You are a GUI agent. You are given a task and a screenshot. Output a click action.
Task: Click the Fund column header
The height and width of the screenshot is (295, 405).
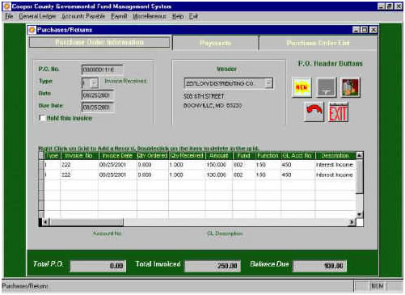pos(243,156)
